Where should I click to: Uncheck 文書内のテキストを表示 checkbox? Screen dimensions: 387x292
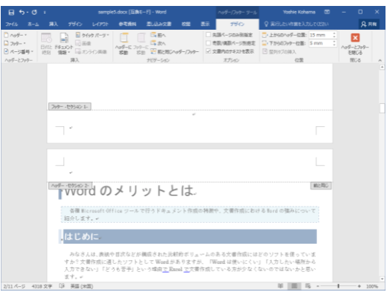pyautogui.click(x=208, y=51)
